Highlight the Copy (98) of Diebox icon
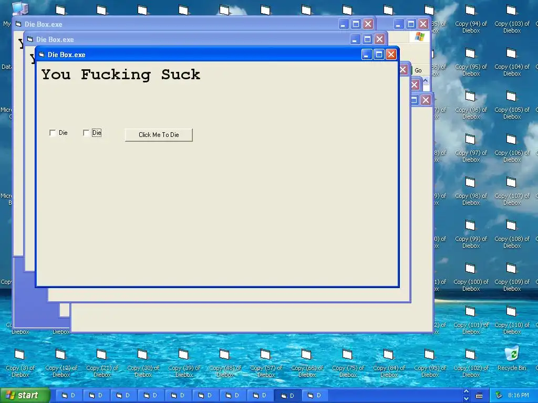Screen dimensions: 538x403 [471, 191]
